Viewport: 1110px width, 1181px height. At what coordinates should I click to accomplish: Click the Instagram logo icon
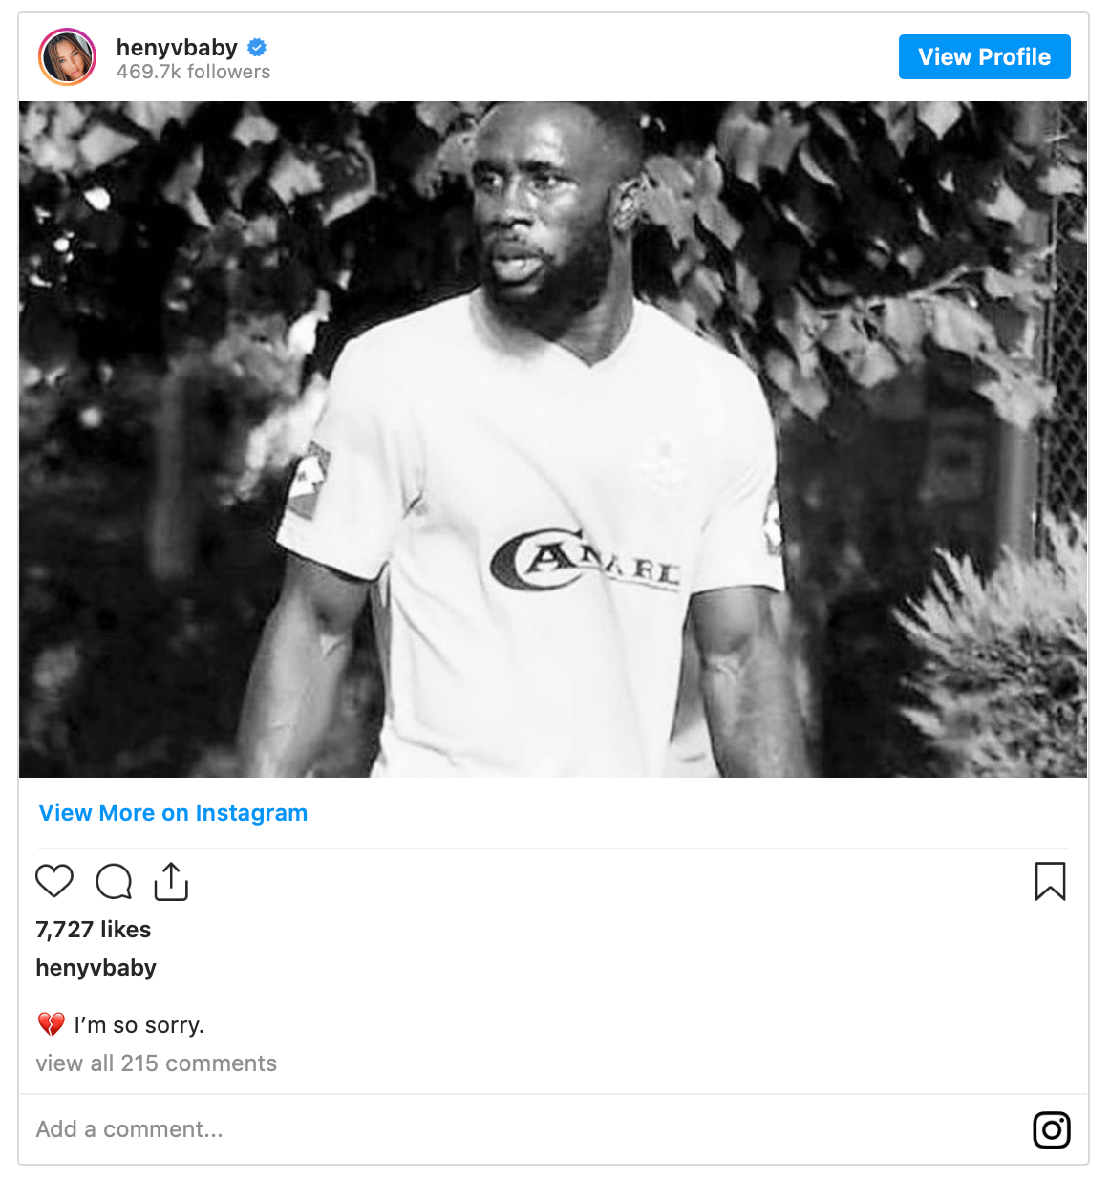(1051, 1130)
